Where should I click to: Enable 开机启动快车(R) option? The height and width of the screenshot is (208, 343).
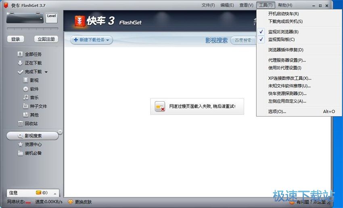[284, 14]
